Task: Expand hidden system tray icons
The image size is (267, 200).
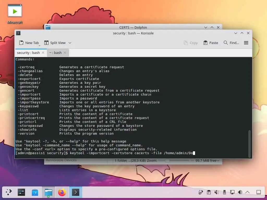Action: pos(248,192)
